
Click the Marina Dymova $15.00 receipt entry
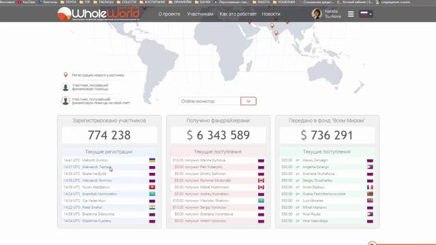(x=218, y=161)
